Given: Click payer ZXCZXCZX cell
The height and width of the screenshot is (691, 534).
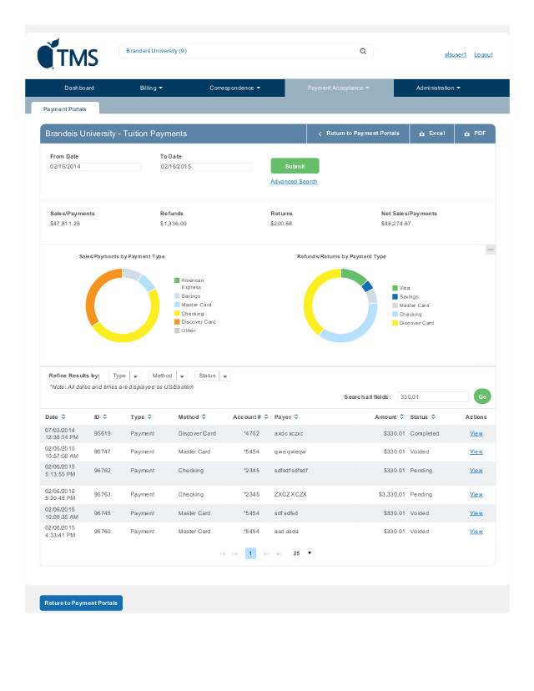Looking at the screenshot, I should tap(290, 494).
